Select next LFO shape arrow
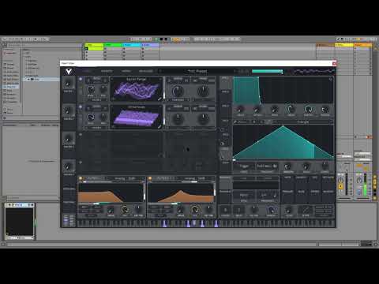 tap(331, 121)
